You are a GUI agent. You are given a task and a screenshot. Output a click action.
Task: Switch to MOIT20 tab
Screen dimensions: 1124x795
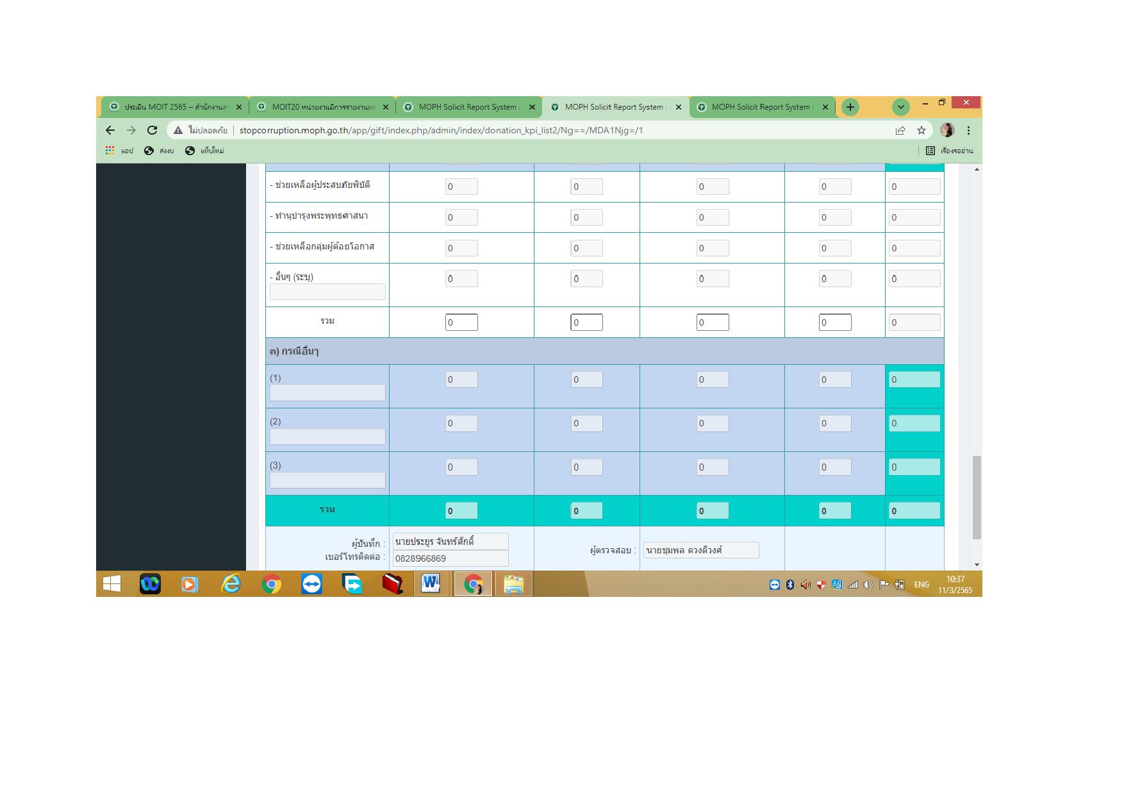[322, 107]
